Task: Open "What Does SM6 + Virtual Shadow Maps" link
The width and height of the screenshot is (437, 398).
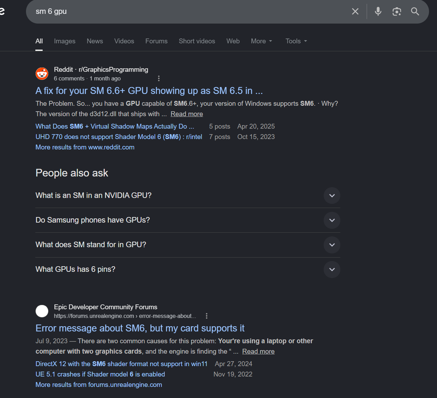Action: pos(115,127)
